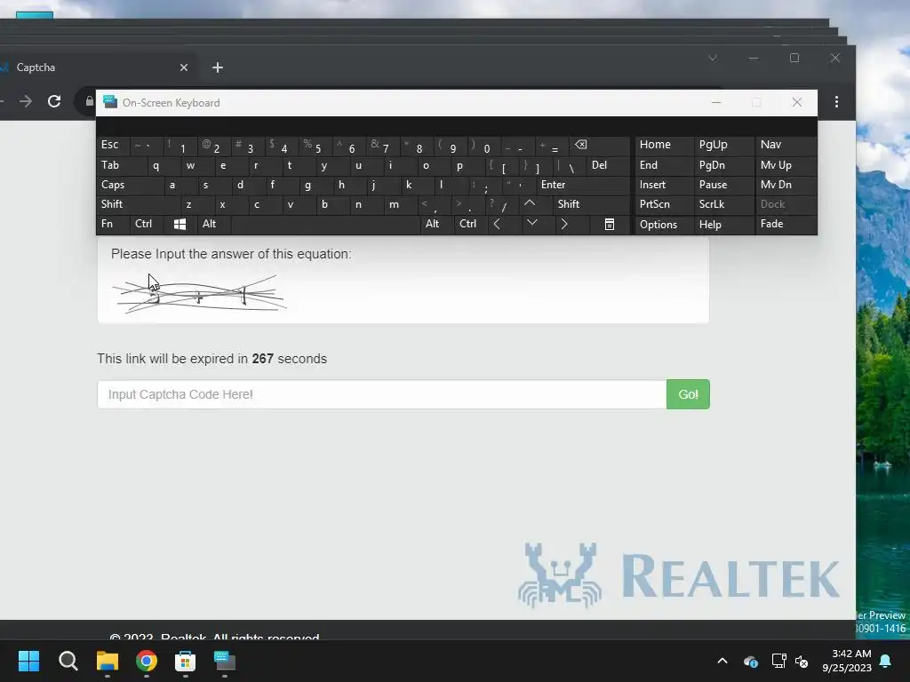Open keyboard Options
Screen dimensions: 910x682
(x=664, y=225)
